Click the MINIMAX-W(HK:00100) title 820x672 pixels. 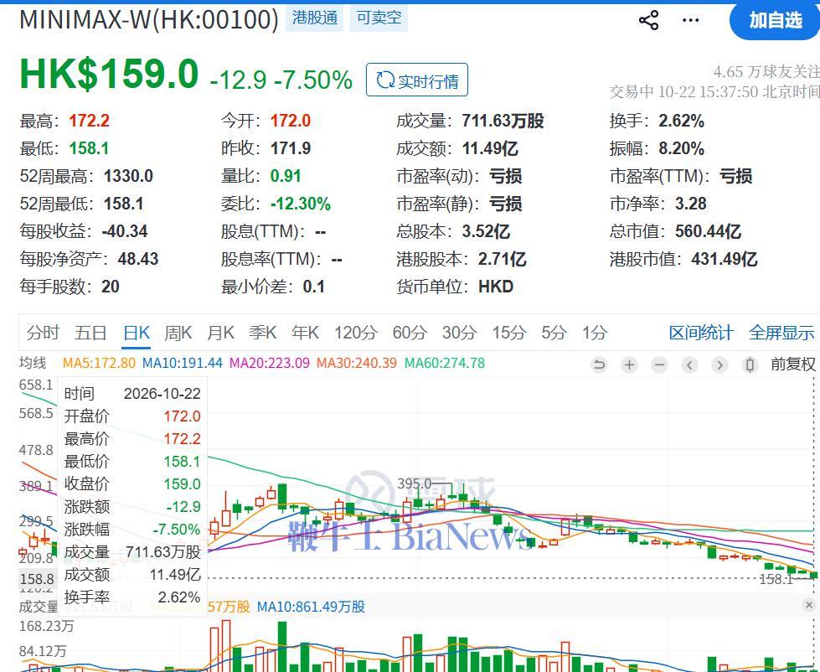click(x=149, y=20)
